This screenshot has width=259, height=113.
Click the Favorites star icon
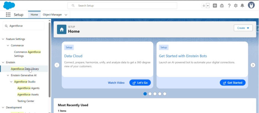(x=204, y=6)
